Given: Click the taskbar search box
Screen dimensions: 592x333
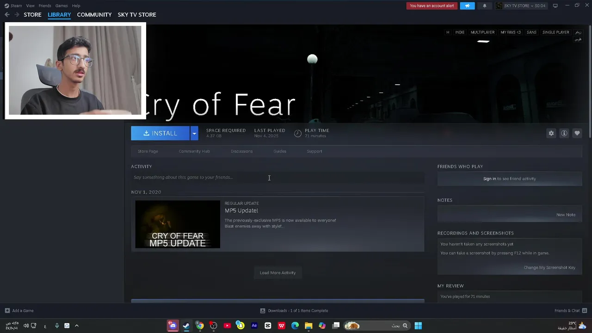Looking at the screenshot, I should pyautogui.click(x=376, y=326).
